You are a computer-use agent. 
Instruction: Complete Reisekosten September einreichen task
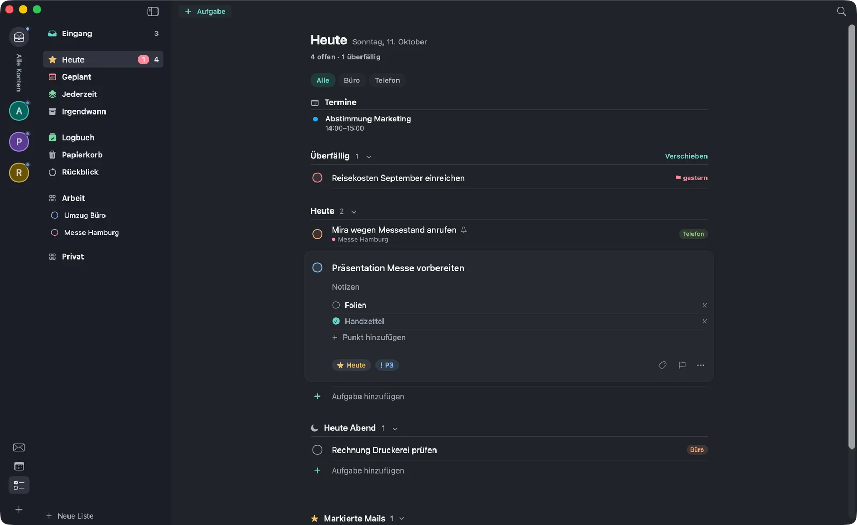point(318,178)
